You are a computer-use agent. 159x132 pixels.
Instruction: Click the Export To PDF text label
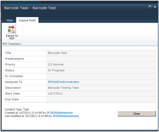(x=12, y=37)
